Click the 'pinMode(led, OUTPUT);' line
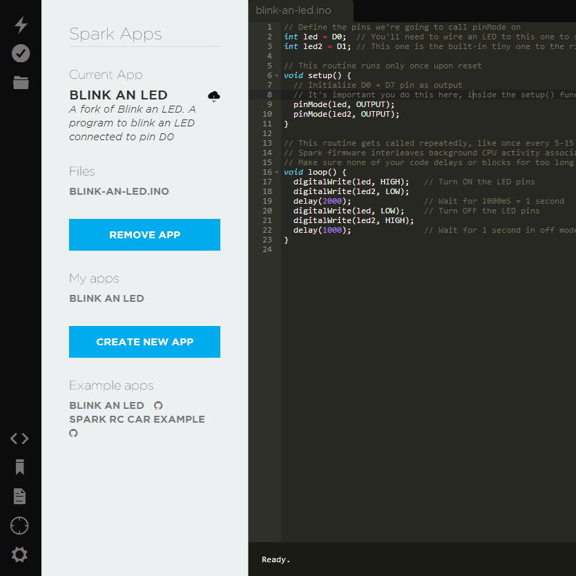576x576 pixels. [344, 104]
